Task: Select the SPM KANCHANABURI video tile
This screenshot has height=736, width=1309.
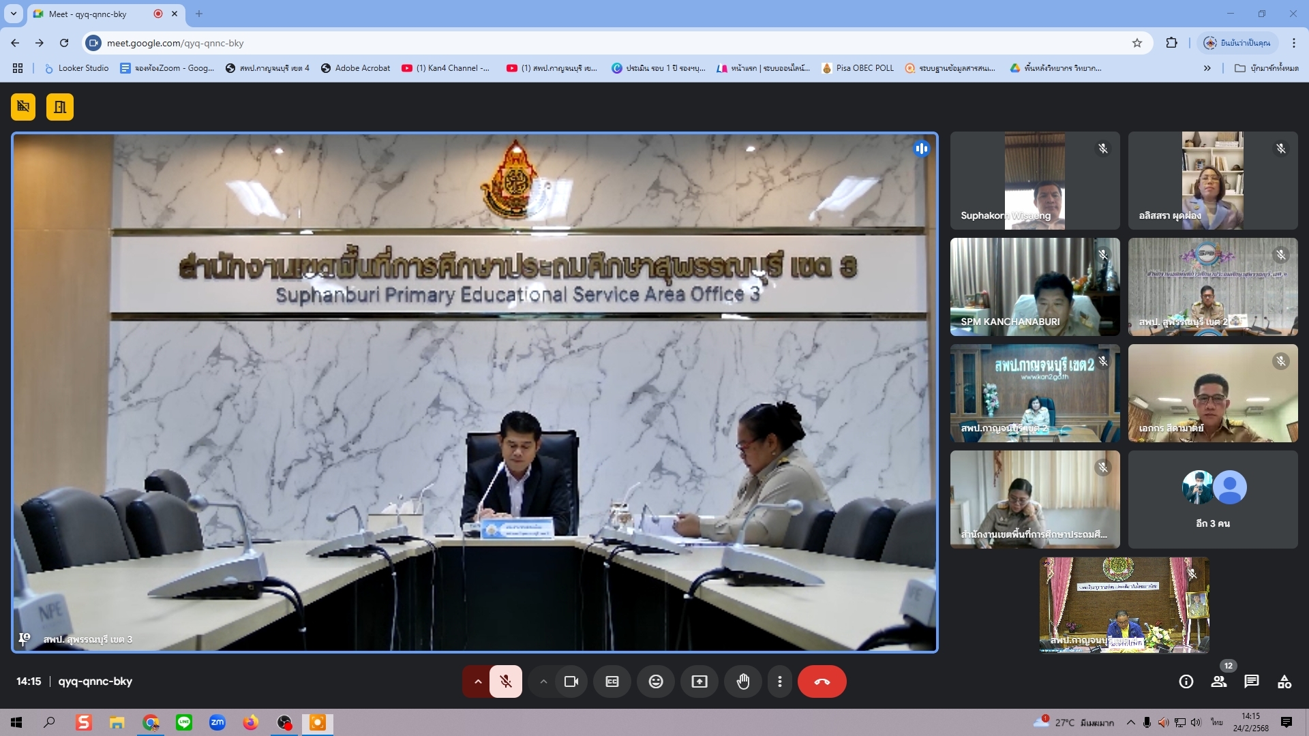Action: (x=1035, y=287)
